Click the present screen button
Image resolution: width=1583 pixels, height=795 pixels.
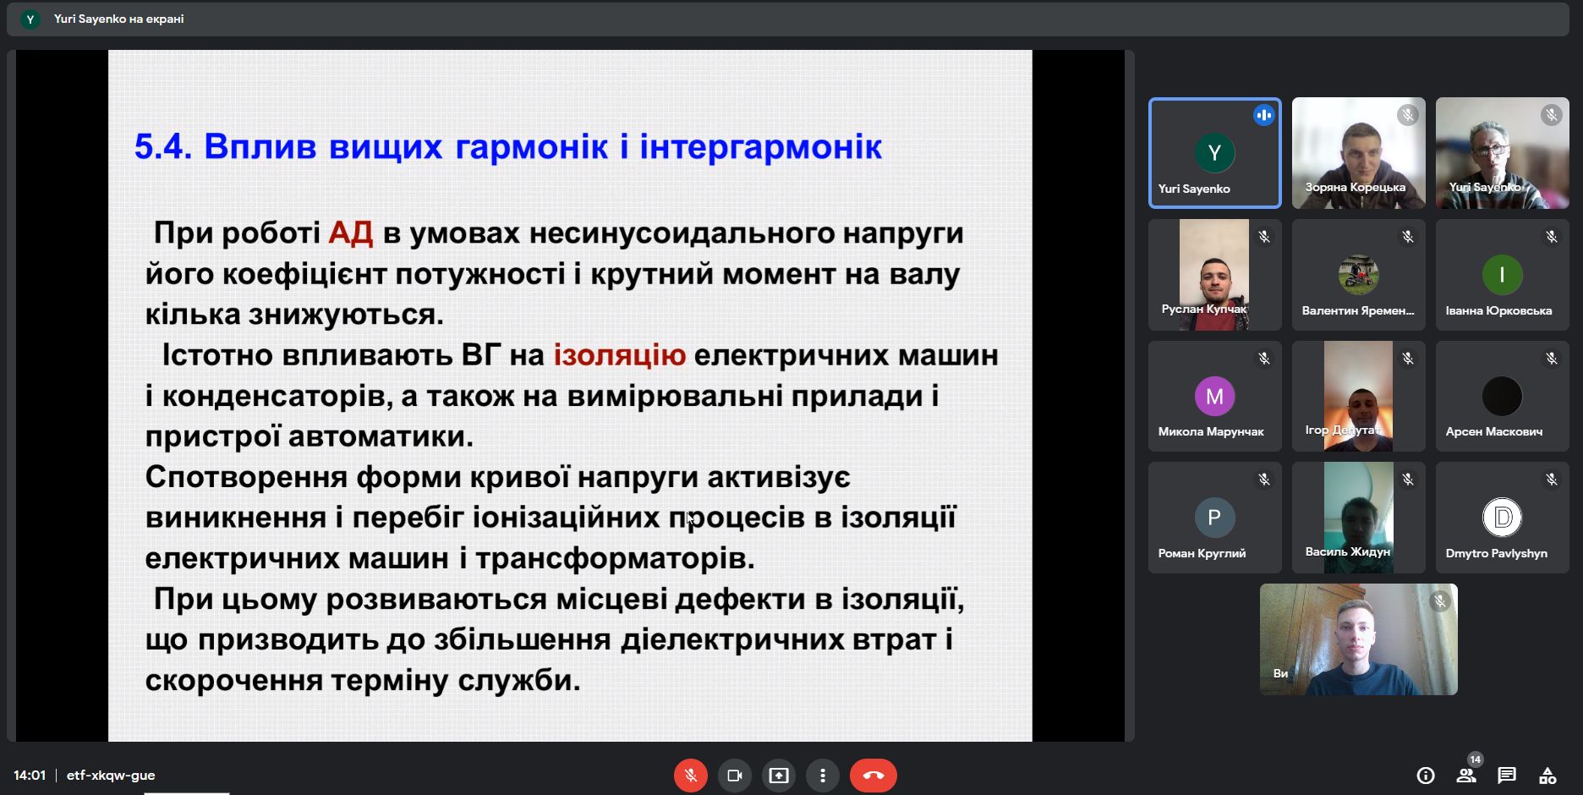[x=778, y=776]
